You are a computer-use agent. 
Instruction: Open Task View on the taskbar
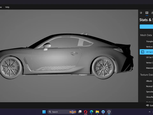tap(80, 112)
